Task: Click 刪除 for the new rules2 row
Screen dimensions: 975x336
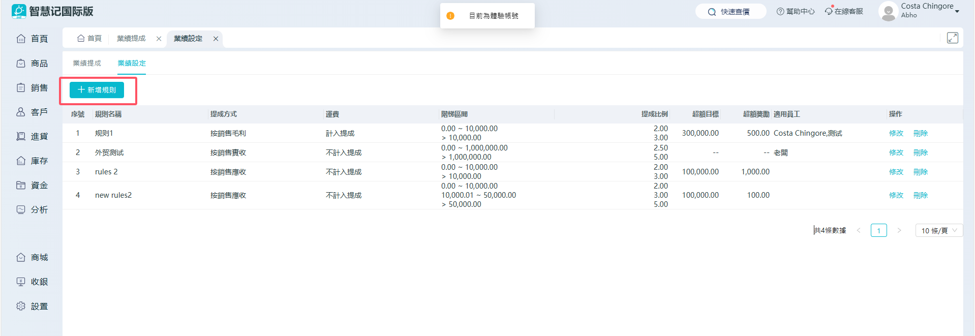Action: [x=920, y=195]
